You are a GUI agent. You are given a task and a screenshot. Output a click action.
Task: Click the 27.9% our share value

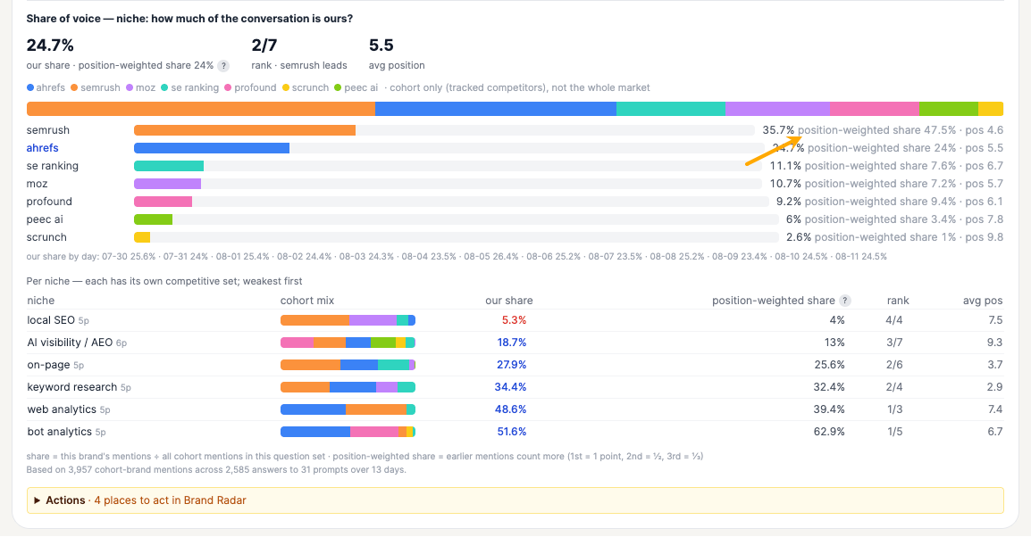512,365
